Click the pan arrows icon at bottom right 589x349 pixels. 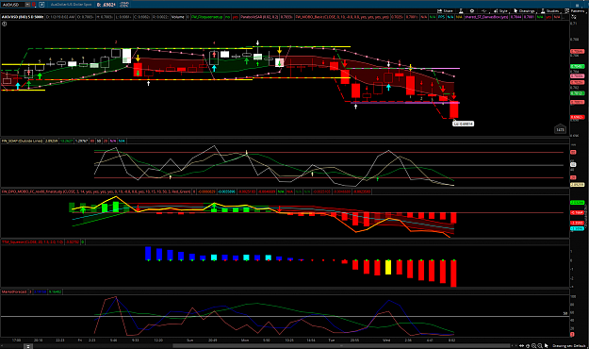point(522,345)
